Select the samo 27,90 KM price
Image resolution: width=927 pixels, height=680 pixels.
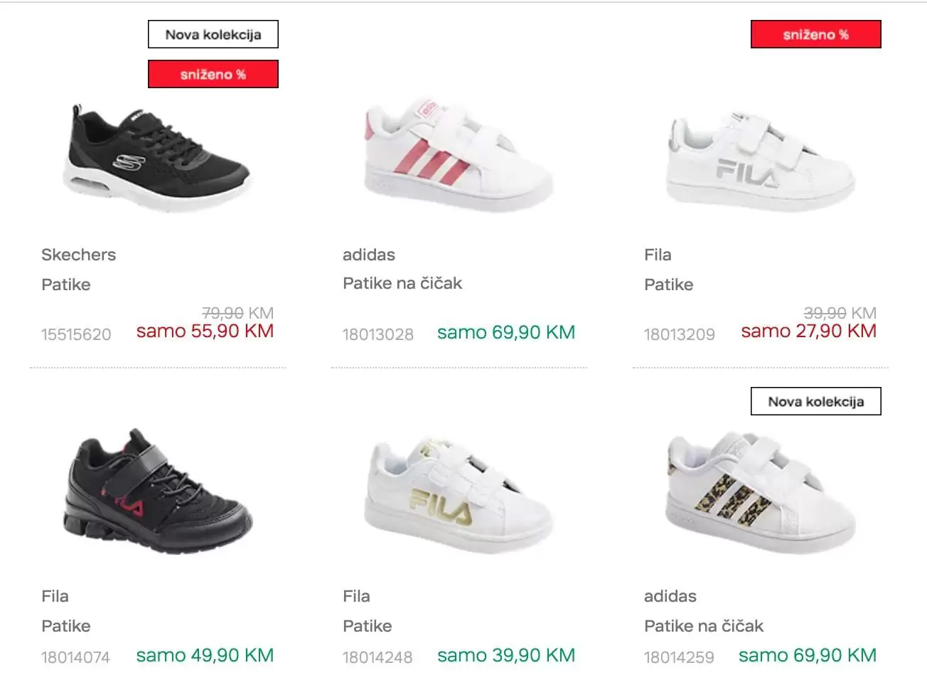[x=808, y=331]
